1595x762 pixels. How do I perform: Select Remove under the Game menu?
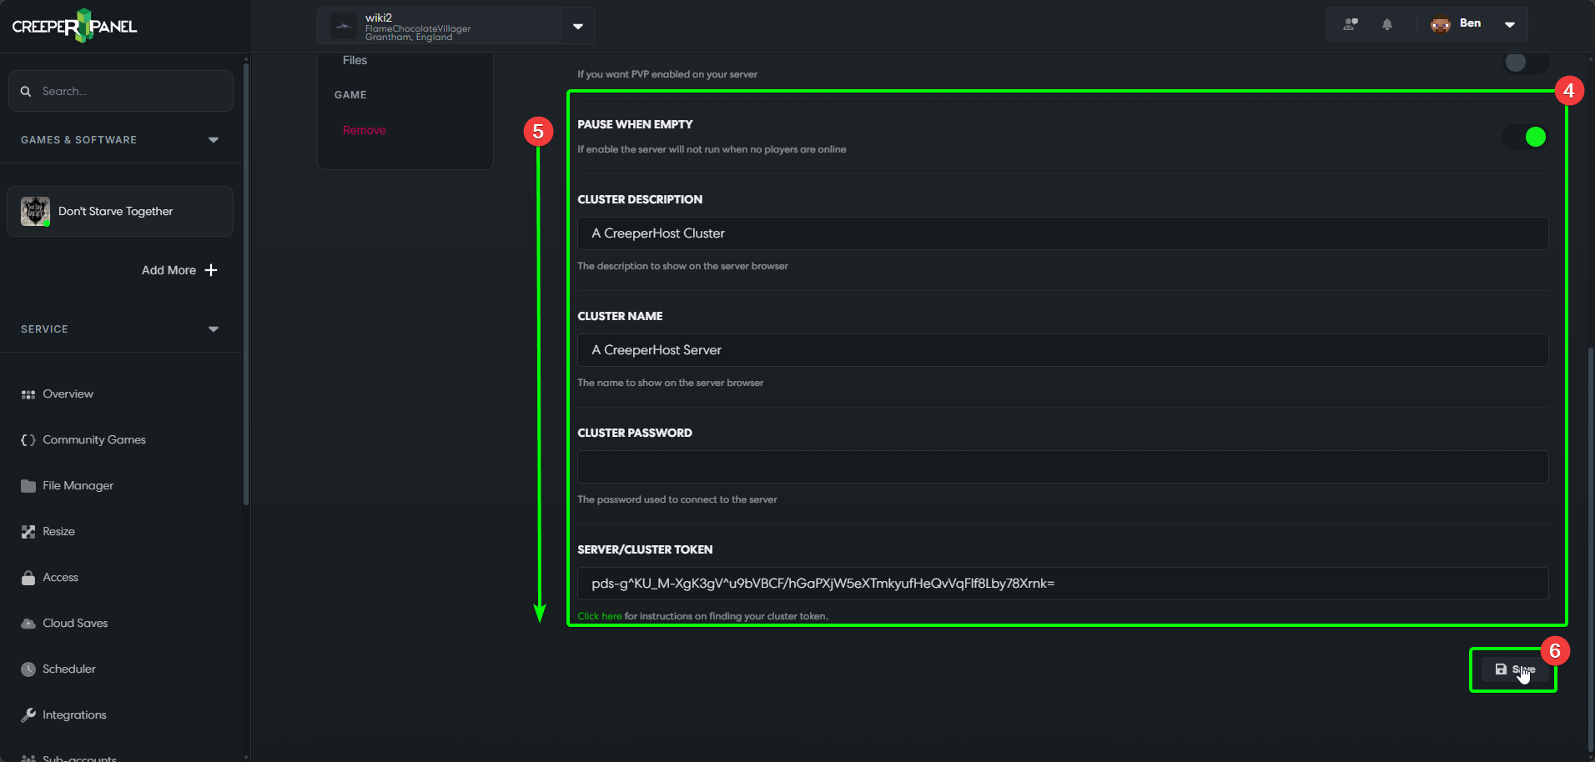click(x=364, y=130)
